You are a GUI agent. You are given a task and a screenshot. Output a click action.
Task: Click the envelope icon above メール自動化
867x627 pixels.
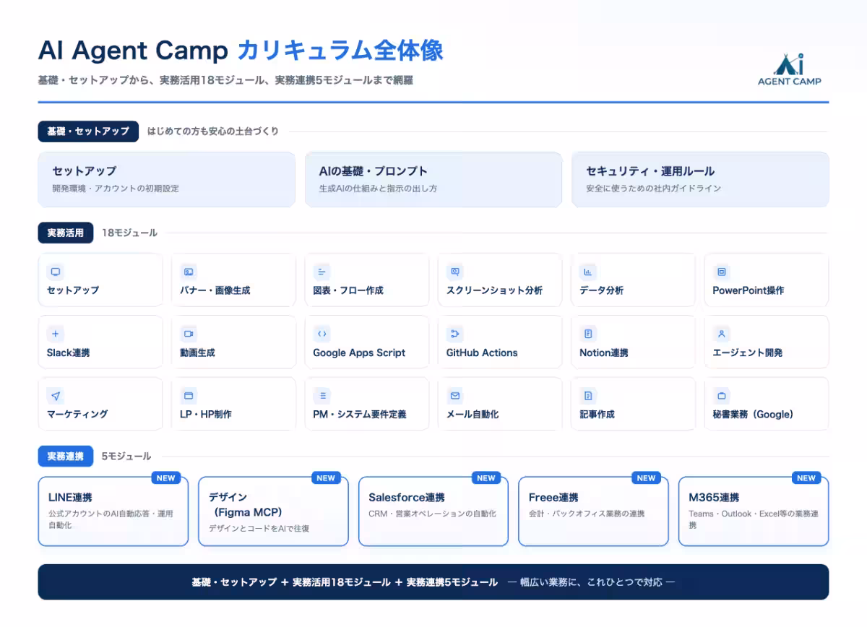[455, 396]
